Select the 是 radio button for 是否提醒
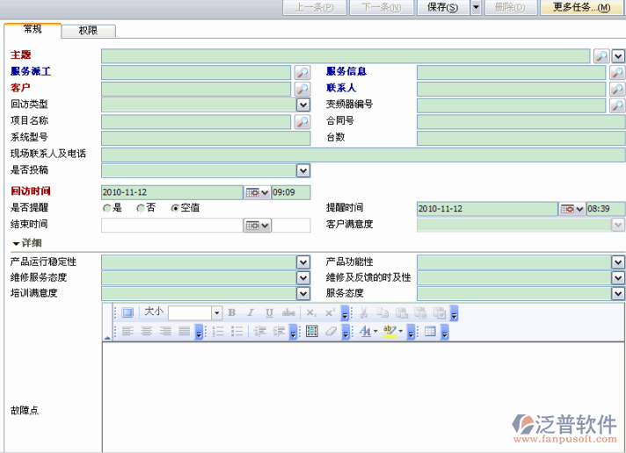Viewport: 626px width, 453px height. pos(107,208)
